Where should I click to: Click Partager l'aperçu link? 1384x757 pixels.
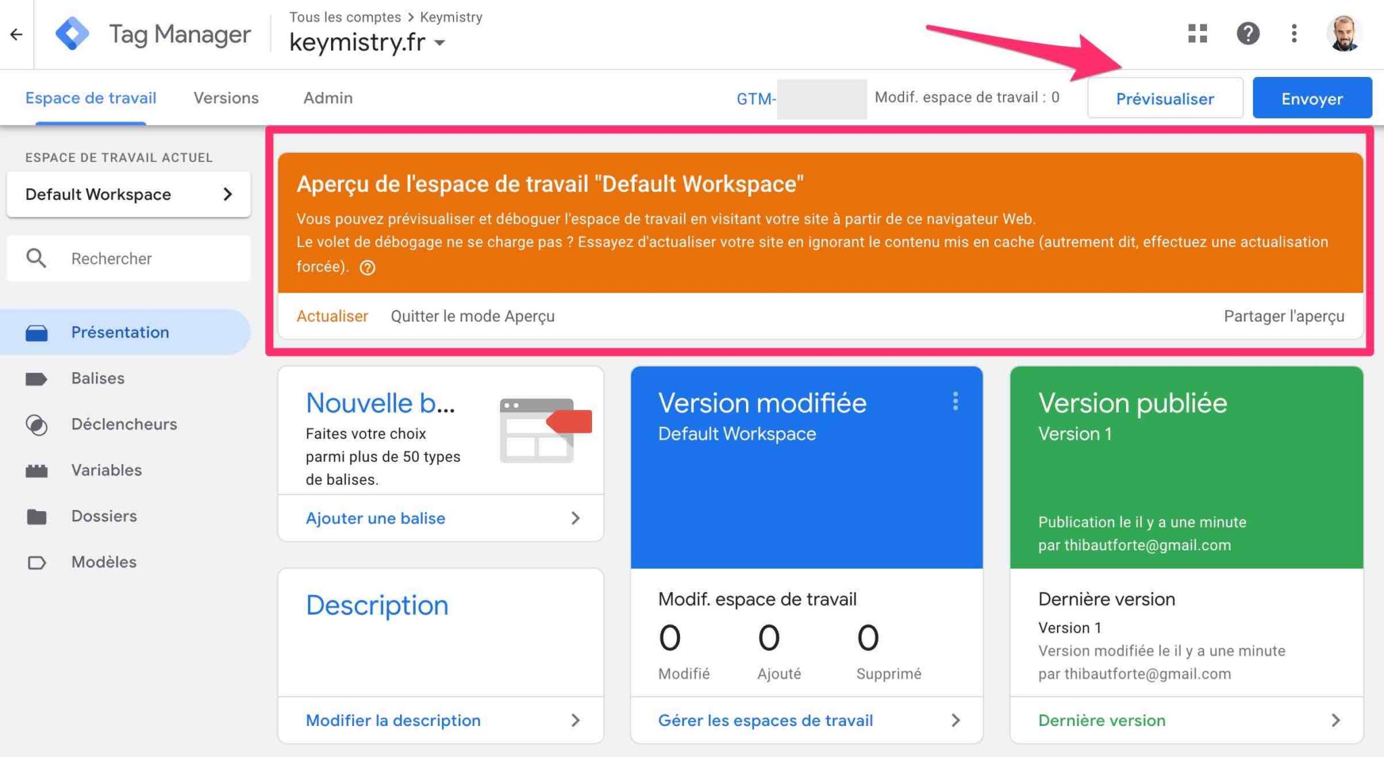pyautogui.click(x=1284, y=316)
